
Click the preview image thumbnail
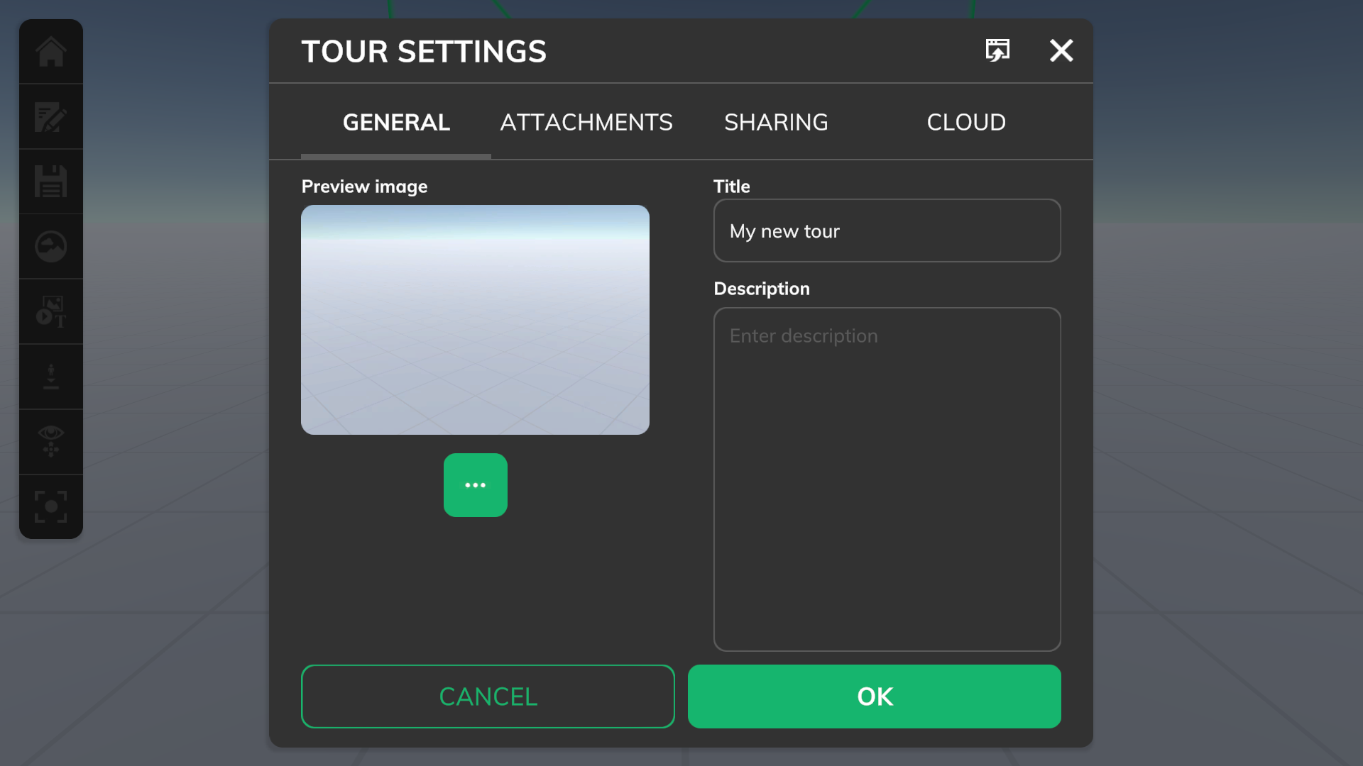coord(475,320)
